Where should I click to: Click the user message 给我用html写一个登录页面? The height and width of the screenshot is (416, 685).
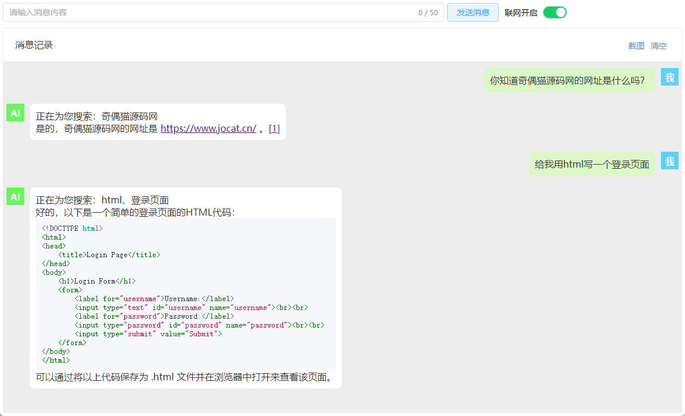click(x=592, y=164)
